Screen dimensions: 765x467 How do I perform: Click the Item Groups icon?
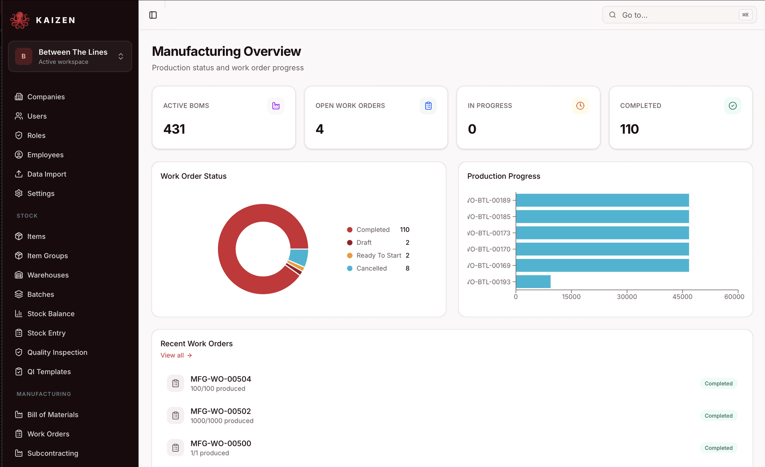coord(19,256)
